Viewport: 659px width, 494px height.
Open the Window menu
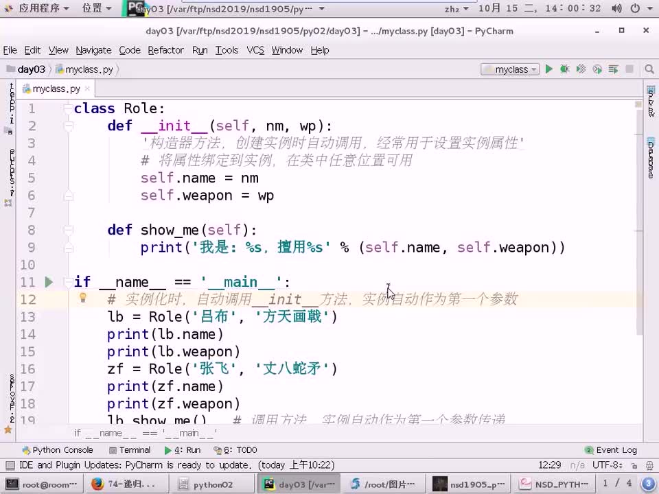point(287,50)
